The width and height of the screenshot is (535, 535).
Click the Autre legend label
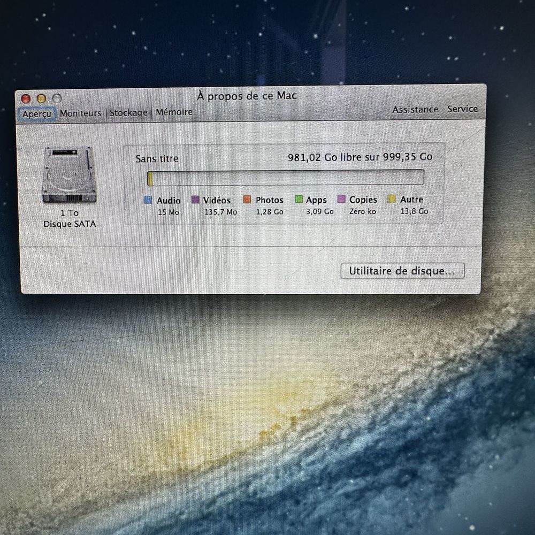click(x=412, y=199)
